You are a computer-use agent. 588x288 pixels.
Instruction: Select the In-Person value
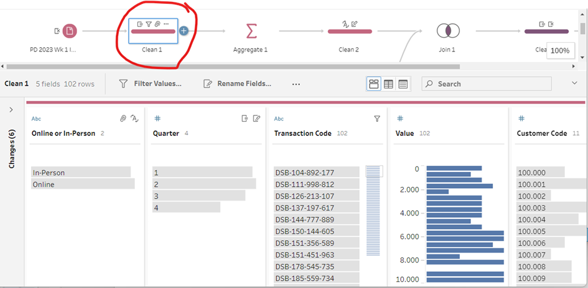pyautogui.click(x=81, y=173)
